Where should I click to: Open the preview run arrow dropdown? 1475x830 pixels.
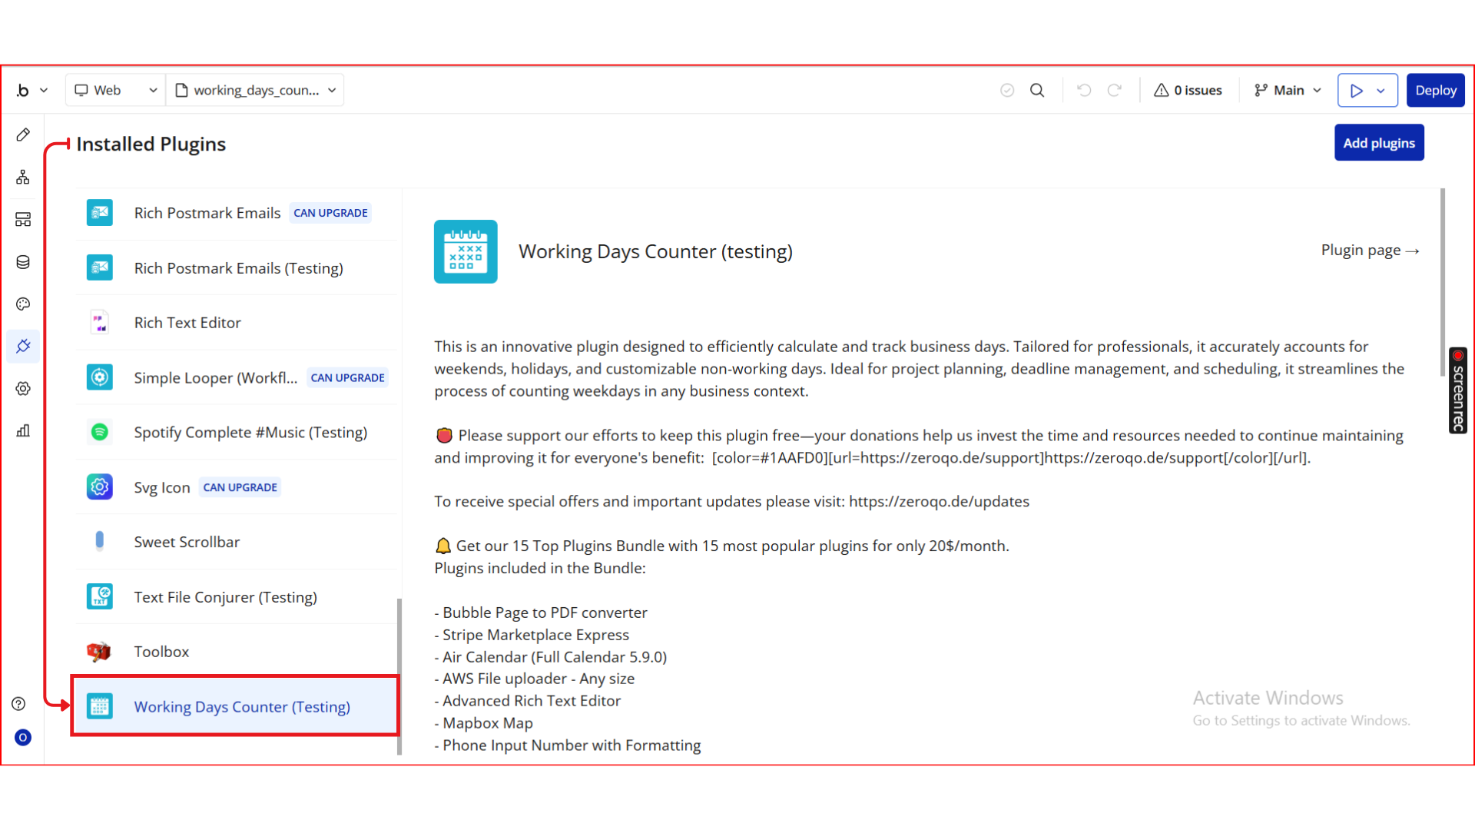coord(1381,91)
